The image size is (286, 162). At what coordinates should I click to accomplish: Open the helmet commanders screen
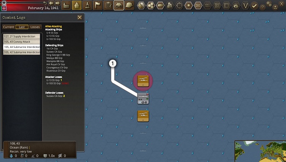click(x=130, y=5)
